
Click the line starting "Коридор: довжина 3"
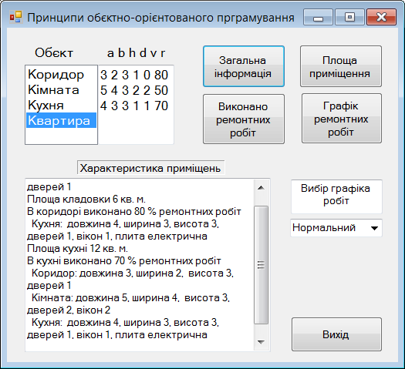tap(133, 273)
